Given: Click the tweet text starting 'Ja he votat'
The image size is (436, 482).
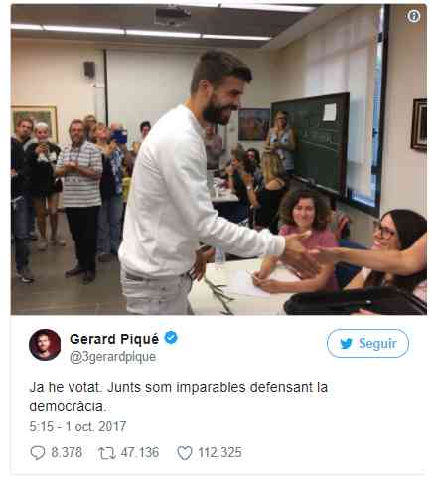Looking at the screenshot, I should (178, 397).
